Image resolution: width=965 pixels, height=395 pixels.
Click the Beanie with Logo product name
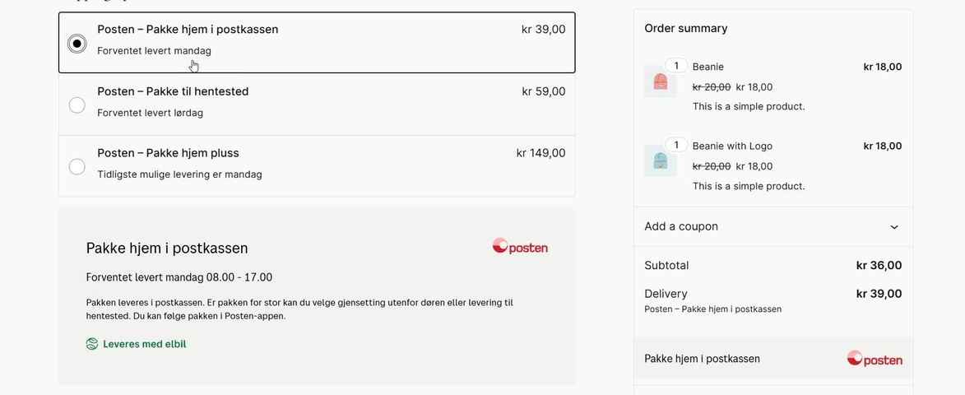(732, 146)
